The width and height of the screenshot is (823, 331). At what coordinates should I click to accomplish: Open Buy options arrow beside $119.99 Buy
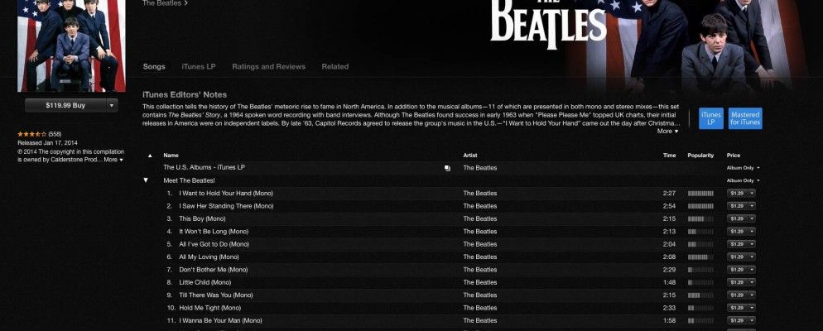113,105
